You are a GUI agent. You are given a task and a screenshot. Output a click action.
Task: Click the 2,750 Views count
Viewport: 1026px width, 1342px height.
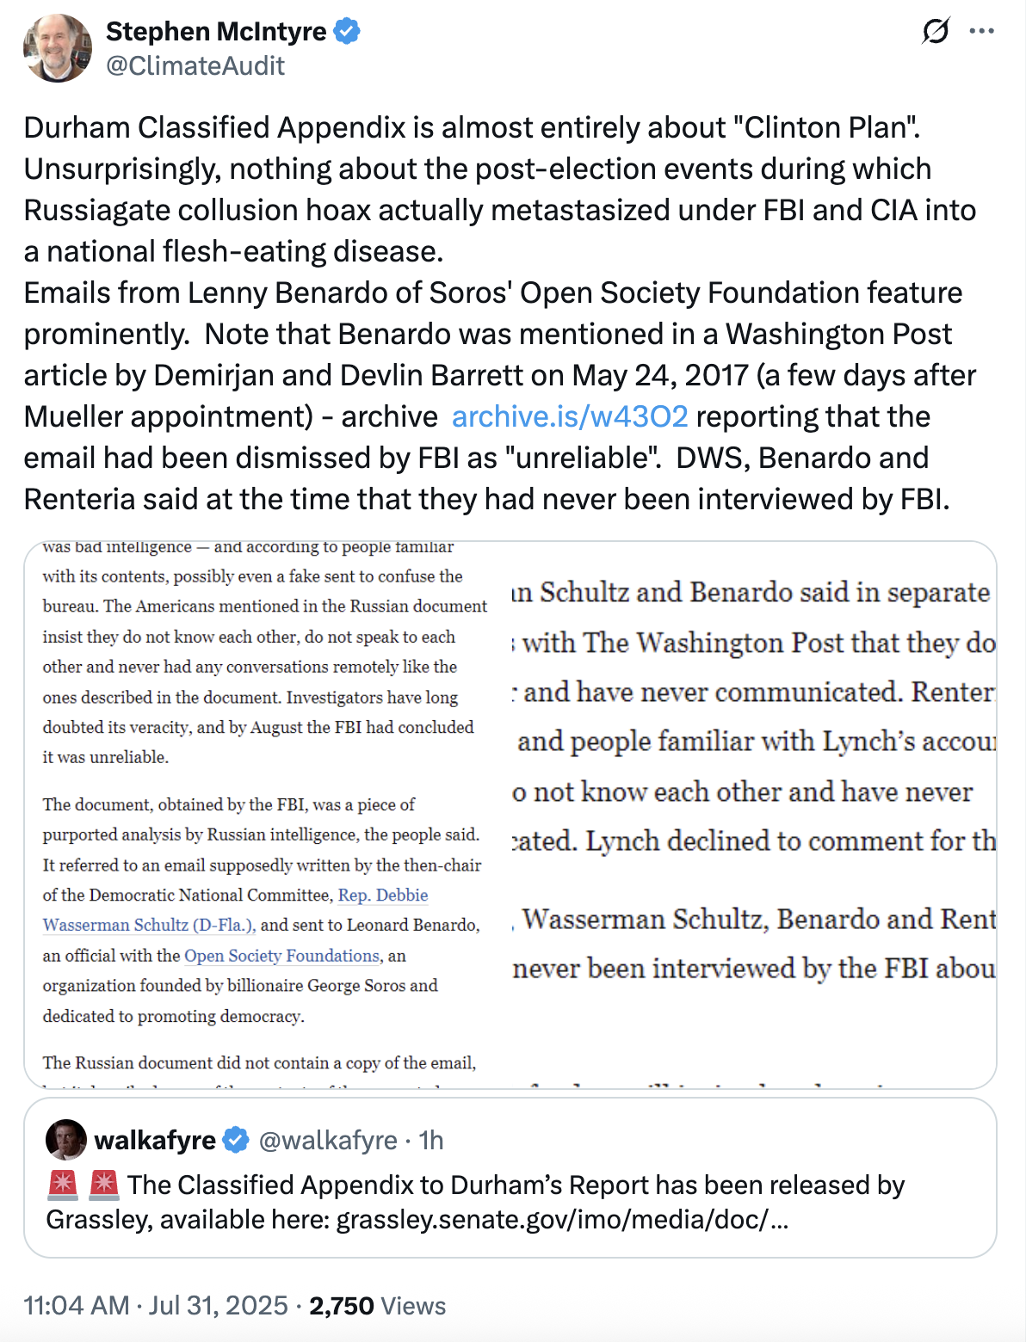pos(378,1306)
